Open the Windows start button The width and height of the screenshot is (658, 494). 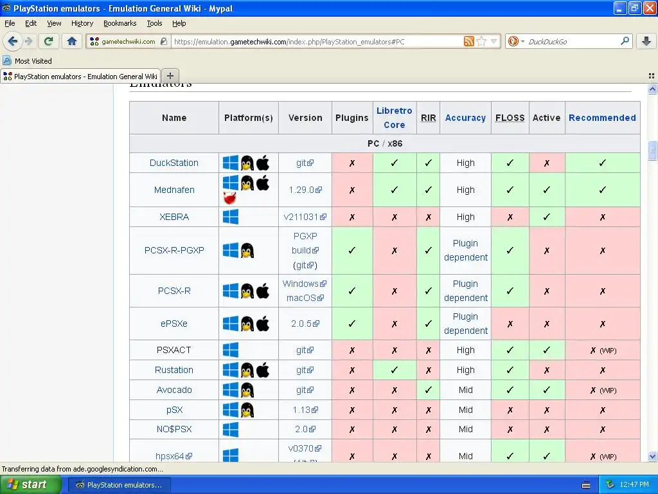(x=31, y=485)
